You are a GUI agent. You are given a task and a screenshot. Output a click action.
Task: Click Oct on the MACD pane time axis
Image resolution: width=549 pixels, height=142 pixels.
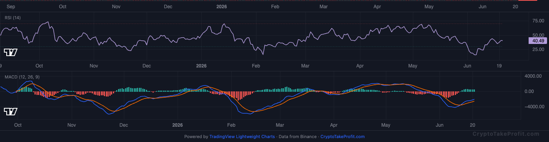(18, 125)
